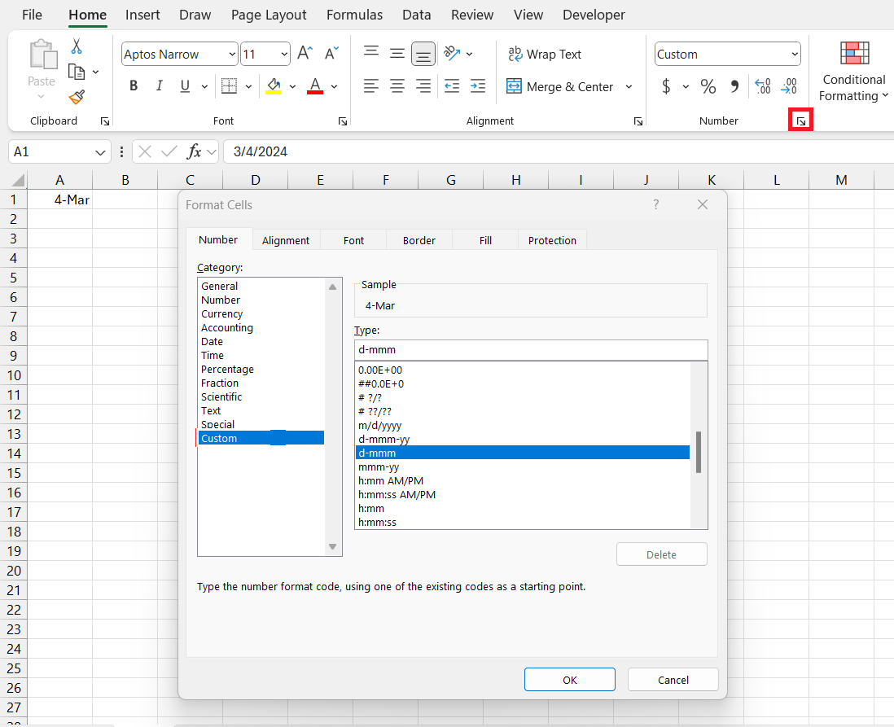Image resolution: width=894 pixels, height=727 pixels.
Task: Click the Paste clipboard icon
Action: click(43, 55)
